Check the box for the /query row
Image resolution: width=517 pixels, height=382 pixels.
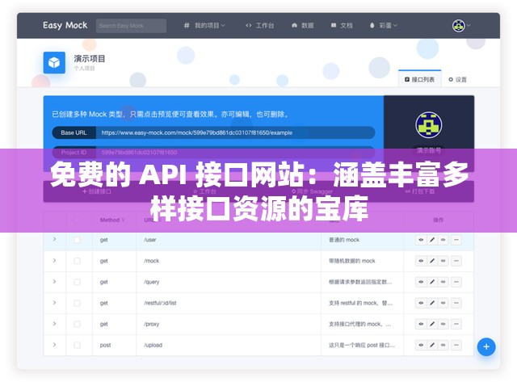tap(78, 282)
